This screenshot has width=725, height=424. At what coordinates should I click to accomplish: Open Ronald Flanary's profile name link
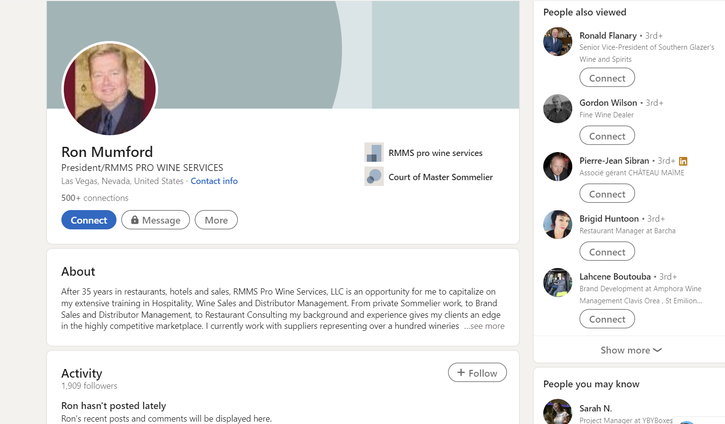(x=608, y=36)
